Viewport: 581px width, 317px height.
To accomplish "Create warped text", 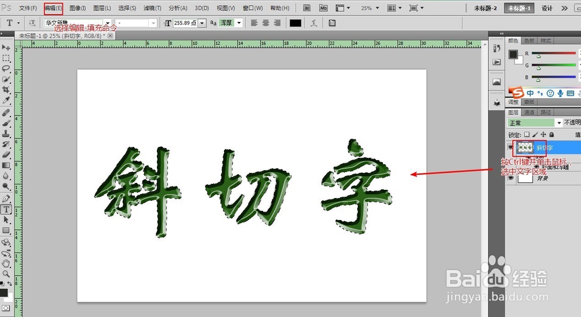I will [314, 23].
